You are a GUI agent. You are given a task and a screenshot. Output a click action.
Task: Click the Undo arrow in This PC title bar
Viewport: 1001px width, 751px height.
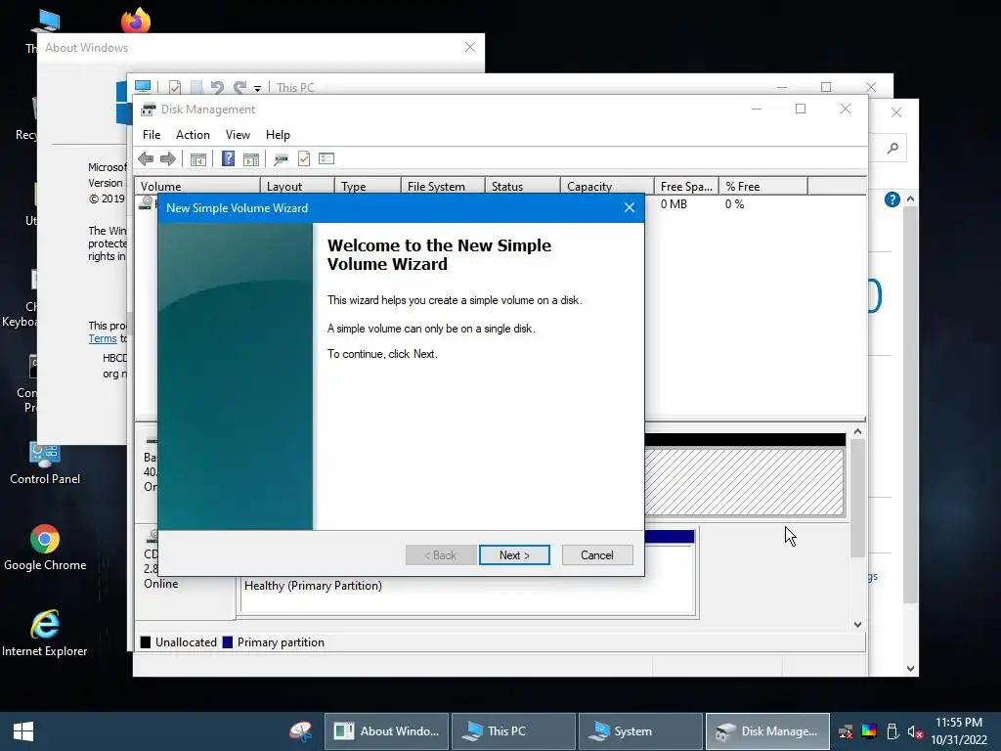click(x=217, y=87)
